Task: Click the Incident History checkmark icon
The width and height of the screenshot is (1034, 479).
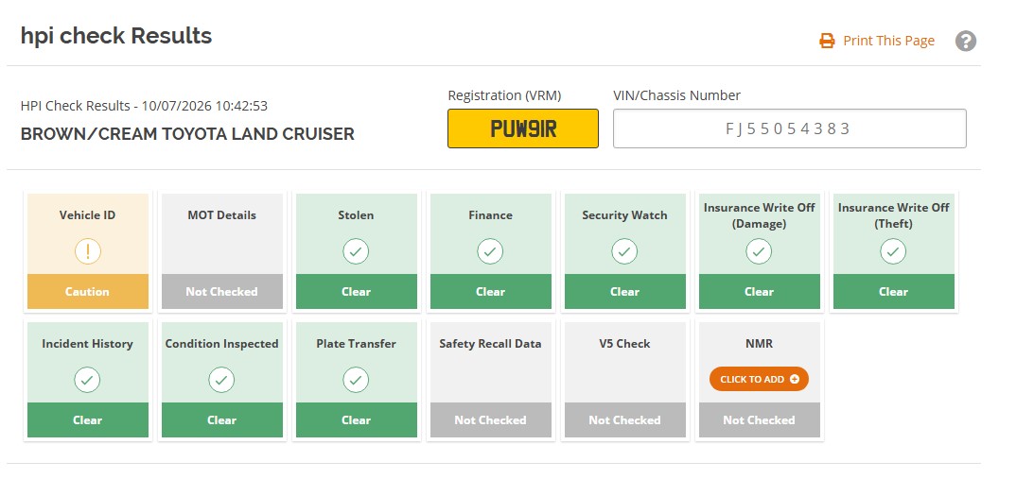Action: [88, 380]
